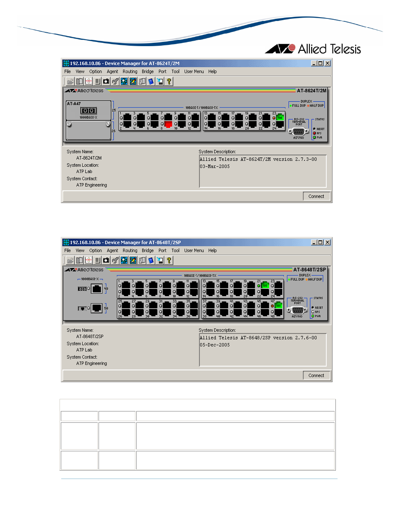
Task: Select the green port 23 on the AT-8624T/2M switch
Action: (x=280, y=118)
